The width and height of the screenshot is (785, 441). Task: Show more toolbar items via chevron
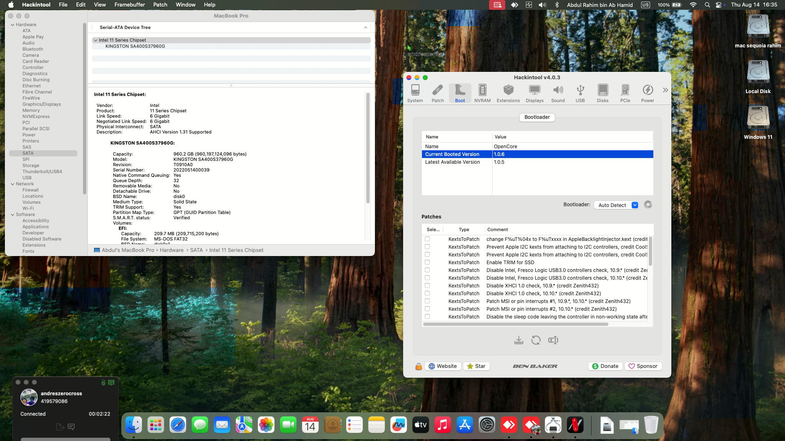[x=665, y=90]
